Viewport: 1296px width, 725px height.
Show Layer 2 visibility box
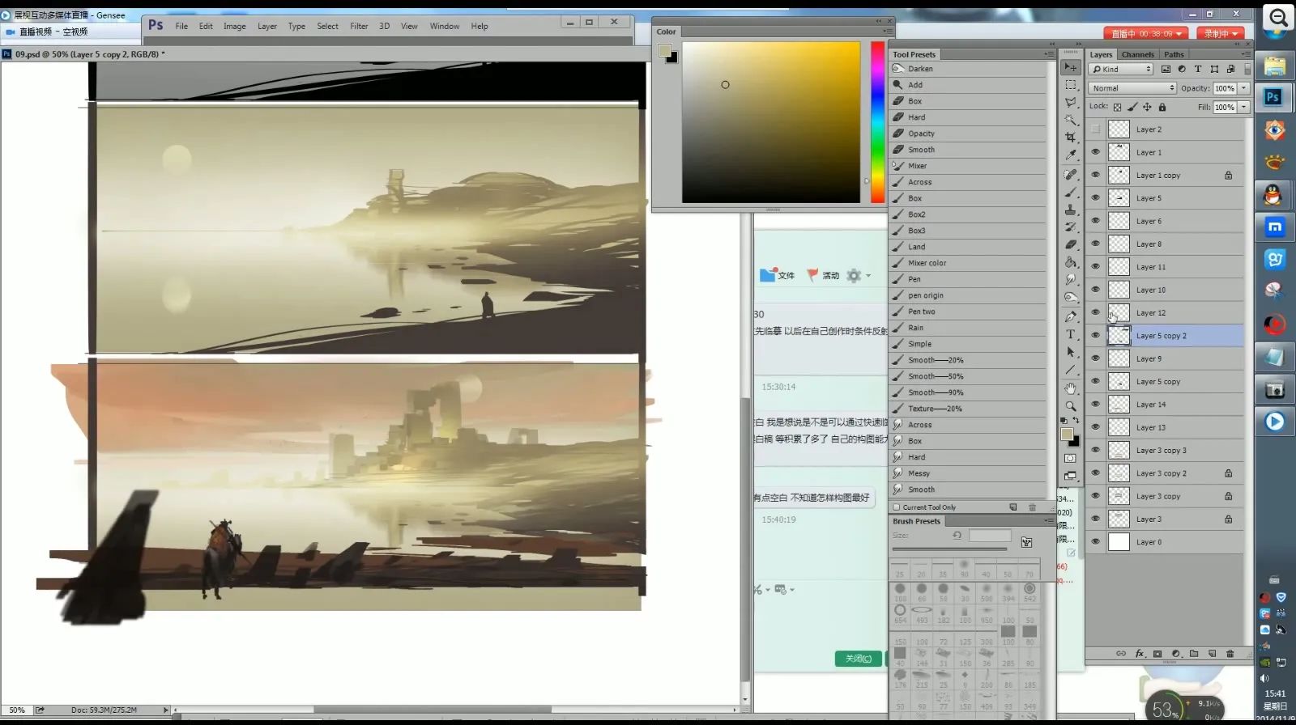(x=1095, y=129)
